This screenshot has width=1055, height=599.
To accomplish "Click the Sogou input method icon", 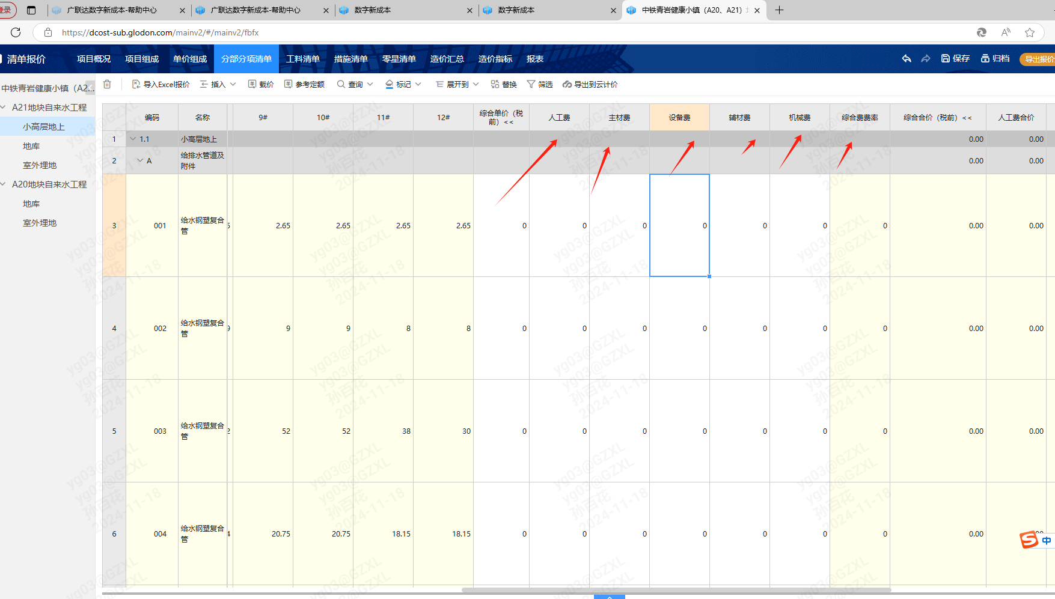I will pyautogui.click(x=1029, y=540).
